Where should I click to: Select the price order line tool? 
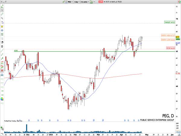[x=2, y=22]
